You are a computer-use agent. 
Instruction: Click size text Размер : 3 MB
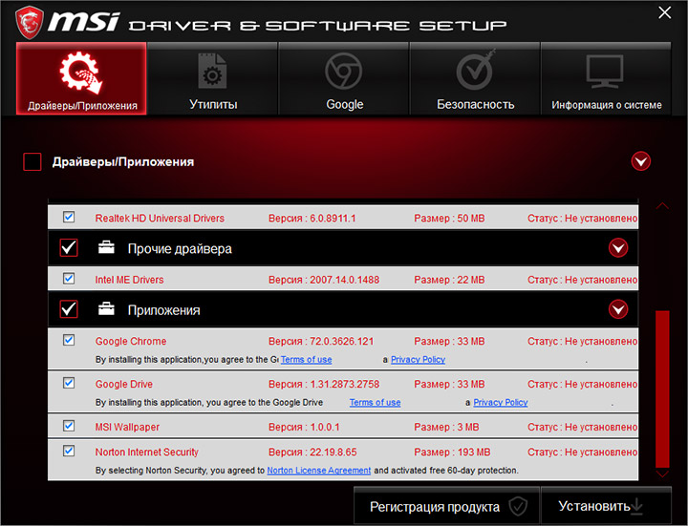[x=446, y=427]
